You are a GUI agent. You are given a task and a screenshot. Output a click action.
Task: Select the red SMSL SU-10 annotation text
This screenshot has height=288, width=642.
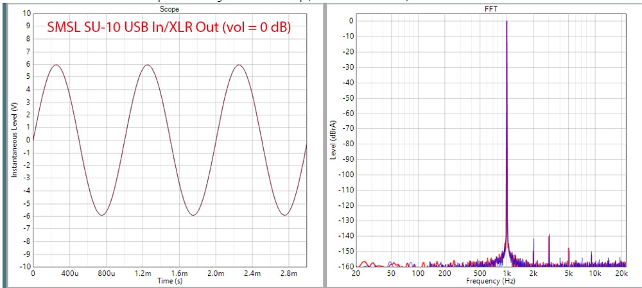[x=169, y=28]
